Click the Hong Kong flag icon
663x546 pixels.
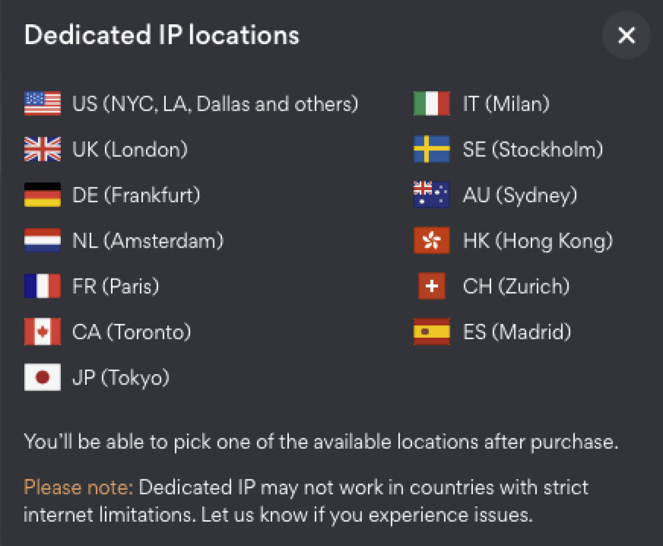pos(432,240)
